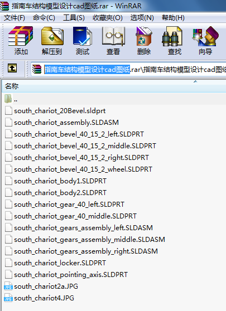This screenshot has height=311, width=226.
Task: Go up one level with arrow button
Action: [x=12, y=69]
